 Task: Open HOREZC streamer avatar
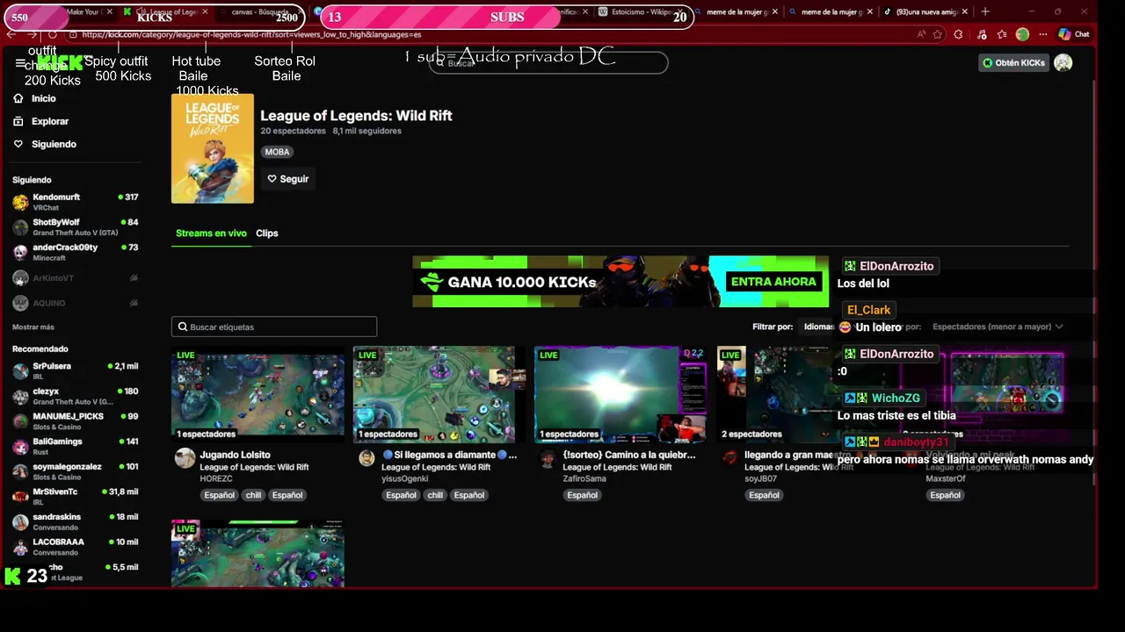[x=185, y=458]
